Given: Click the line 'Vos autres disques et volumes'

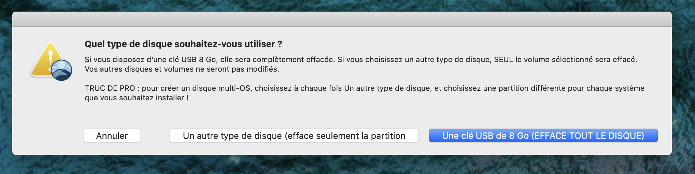Looking at the screenshot, I should (x=182, y=69).
